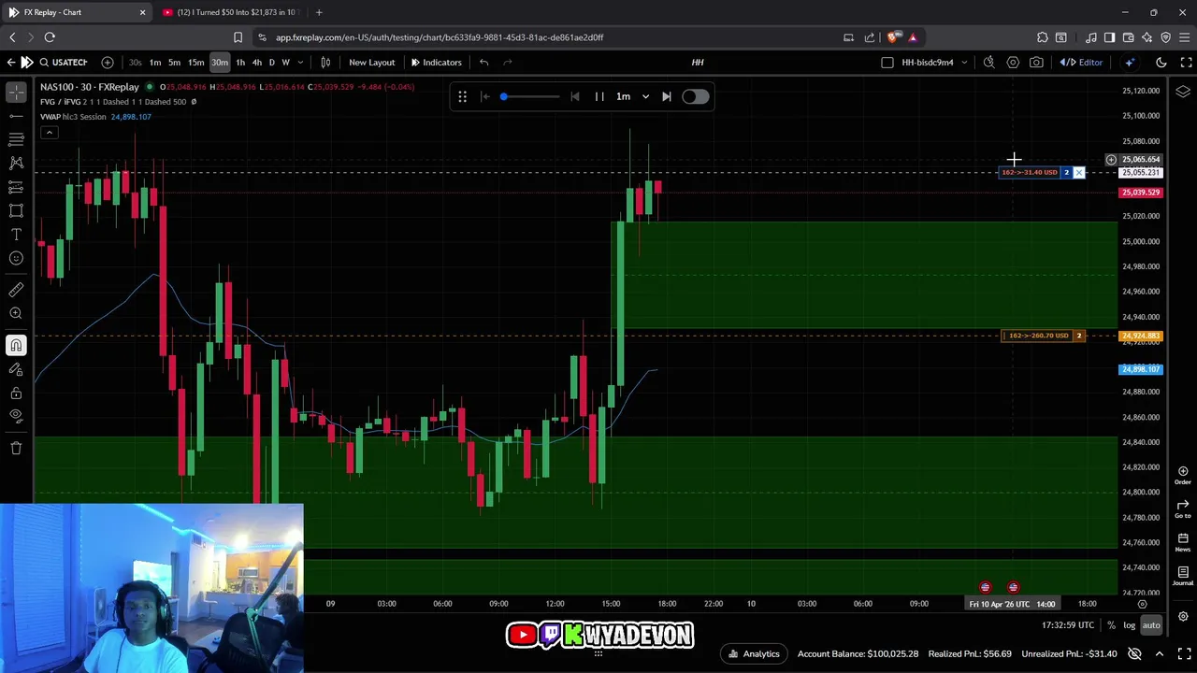Open the candle chart type selector

point(325,62)
